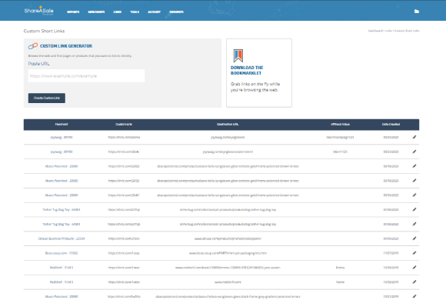Viewport: 446px width, 300px height.
Task: Open the Merchants menu
Action: (96, 12)
